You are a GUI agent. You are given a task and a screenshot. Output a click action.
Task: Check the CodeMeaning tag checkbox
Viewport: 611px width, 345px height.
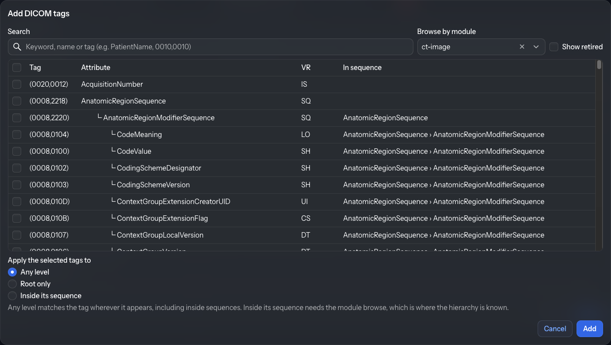[x=17, y=135]
